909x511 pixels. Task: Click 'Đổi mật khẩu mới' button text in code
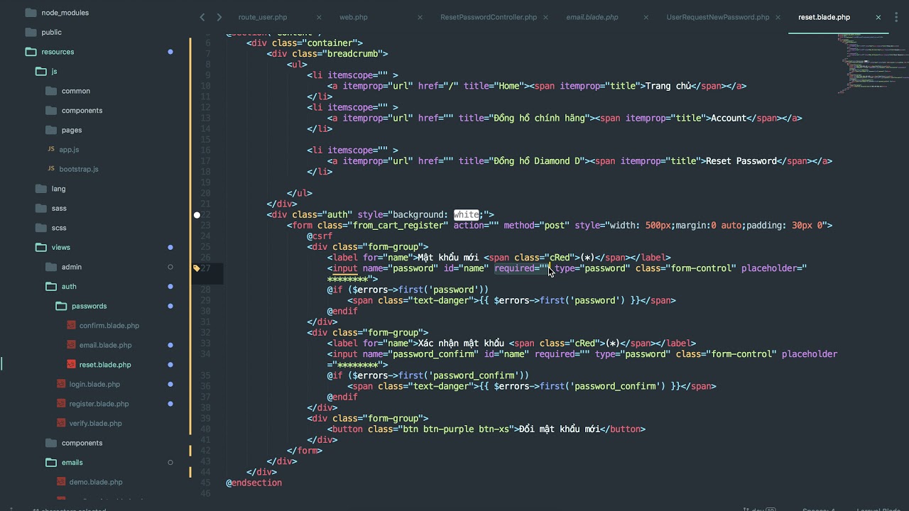coord(560,429)
